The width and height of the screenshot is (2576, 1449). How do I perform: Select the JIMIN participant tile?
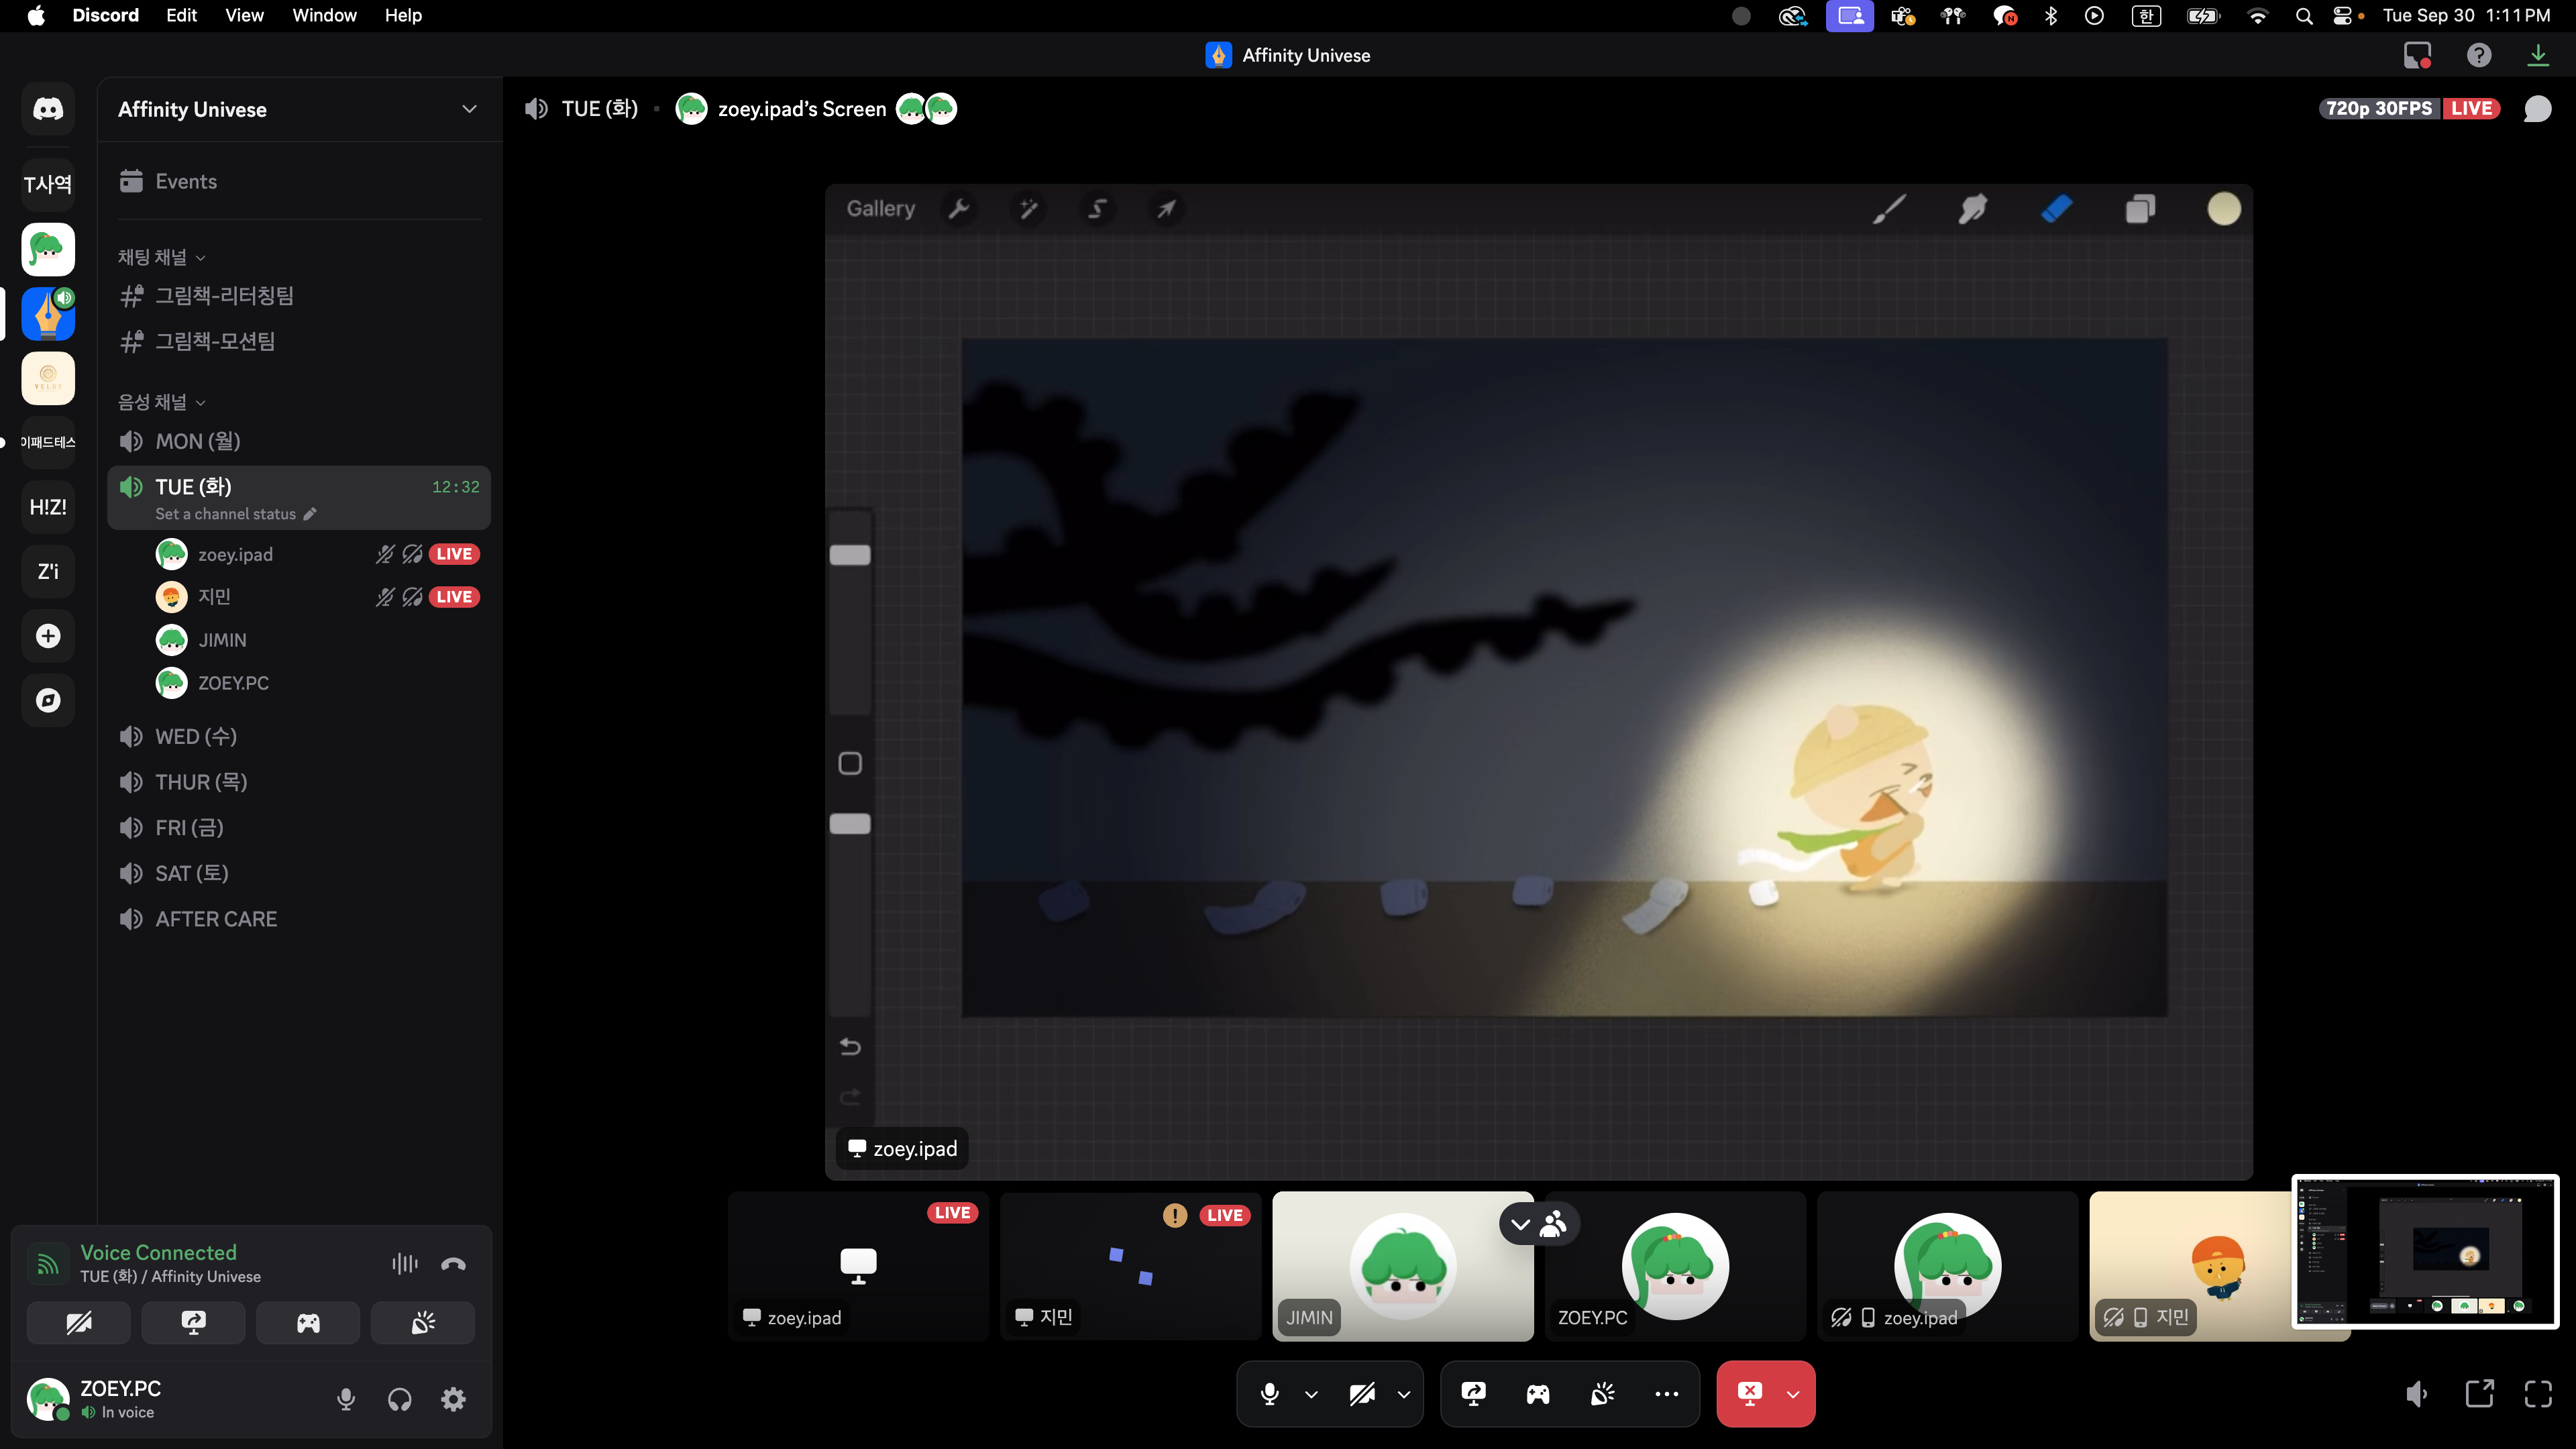1402,1265
